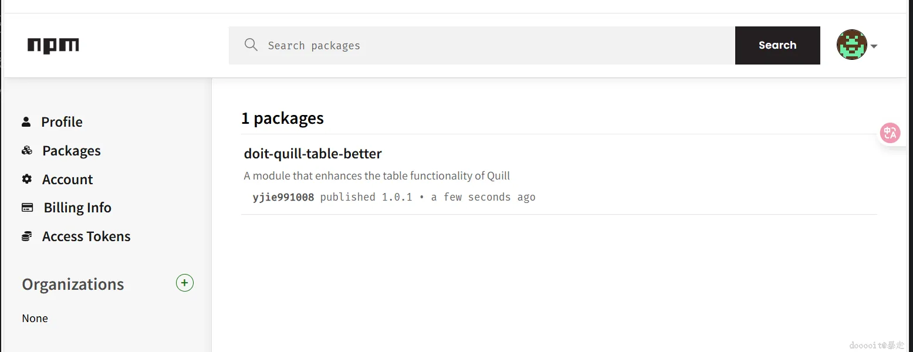The width and height of the screenshot is (913, 352).
Task: Click the npm logo
Action: [x=53, y=46]
